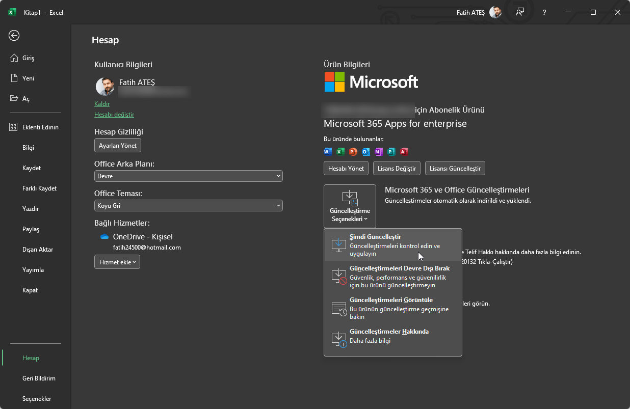Select Şimdi Güncelleştir from the menu
This screenshot has width=630, height=409.
tap(392, 245)
